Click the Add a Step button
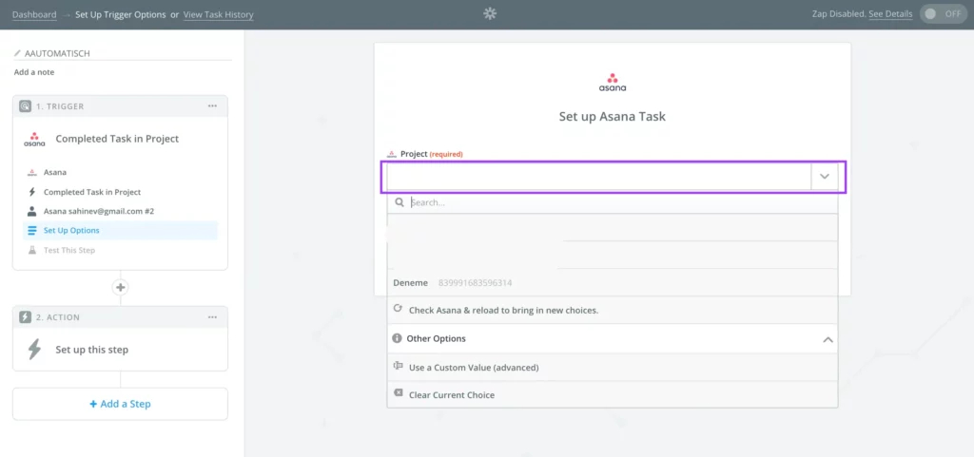The image size is (974, 457). click(x=121, y=404)
